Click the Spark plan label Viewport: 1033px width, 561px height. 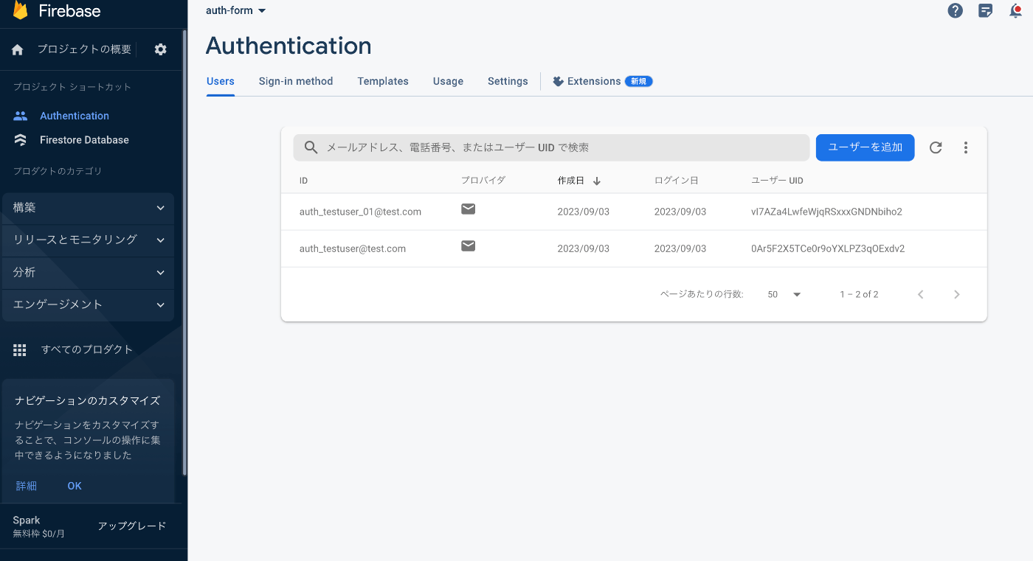[x=27, y=520]
